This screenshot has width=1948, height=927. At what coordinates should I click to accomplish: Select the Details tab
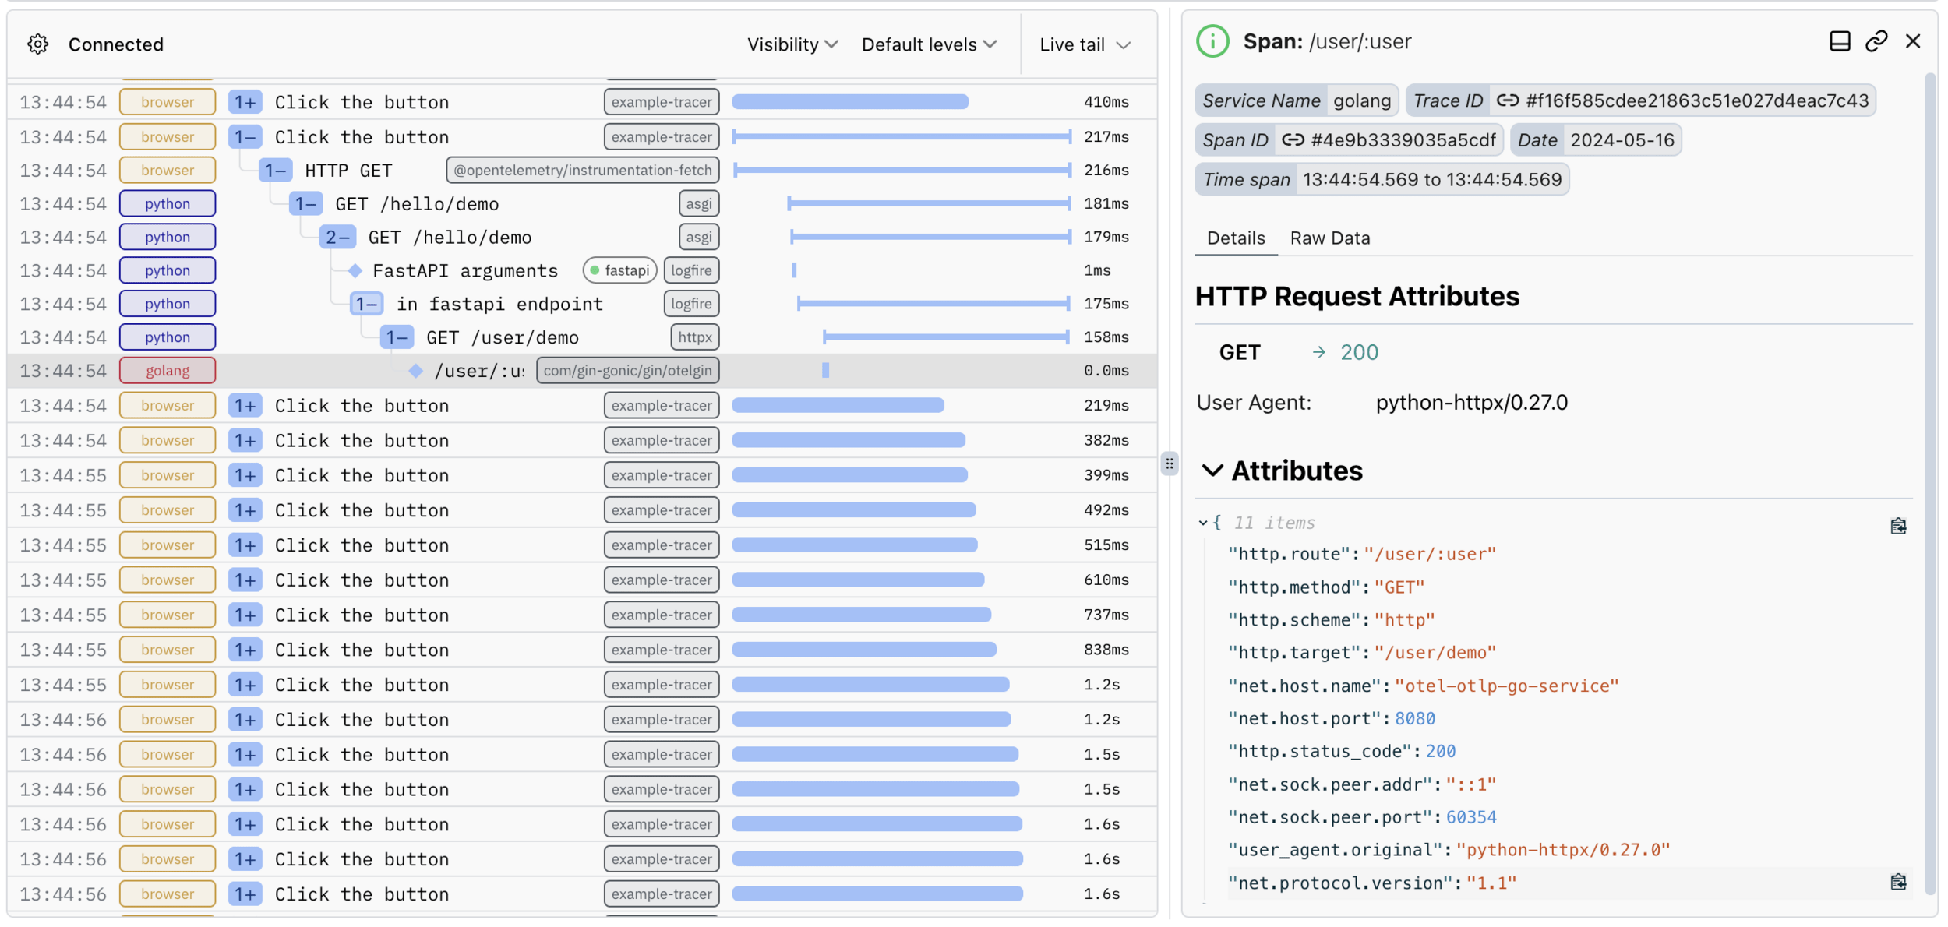tap(1235, 238)
